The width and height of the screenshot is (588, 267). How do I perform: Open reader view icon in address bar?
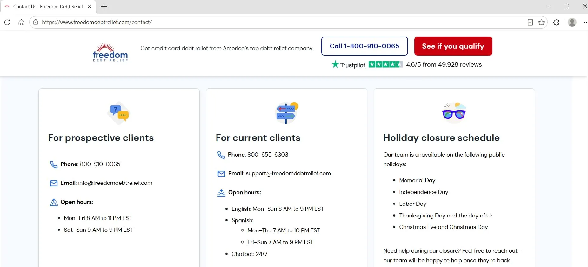pos(530,22)
